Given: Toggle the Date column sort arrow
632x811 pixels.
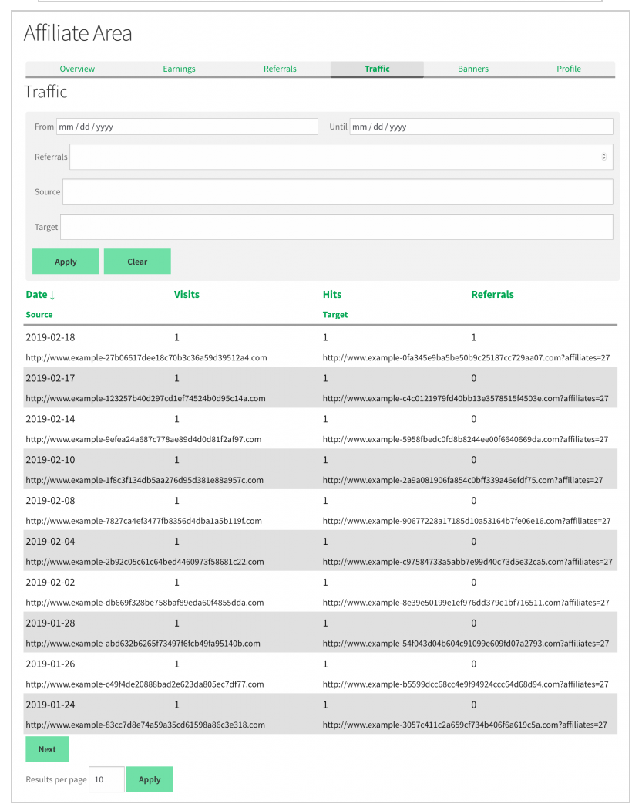Looking at the screenshot, I should point(52,294).
